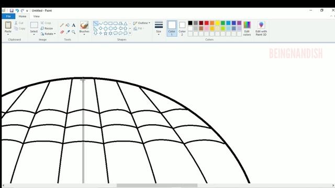Expand the Shapes gallery more arrow
The height and width of the screenshot is (188, 335).
(130, 33)
